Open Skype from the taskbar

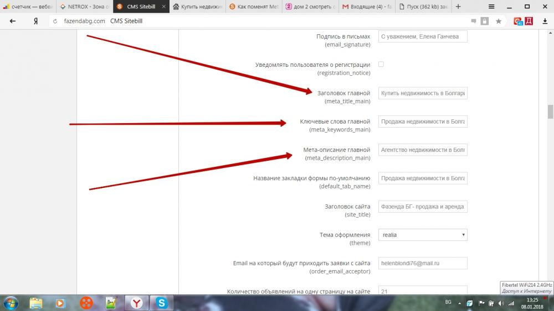click(x=161, y=303)
